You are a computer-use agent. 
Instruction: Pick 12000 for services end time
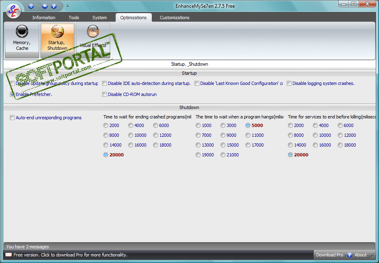[347, 135]
